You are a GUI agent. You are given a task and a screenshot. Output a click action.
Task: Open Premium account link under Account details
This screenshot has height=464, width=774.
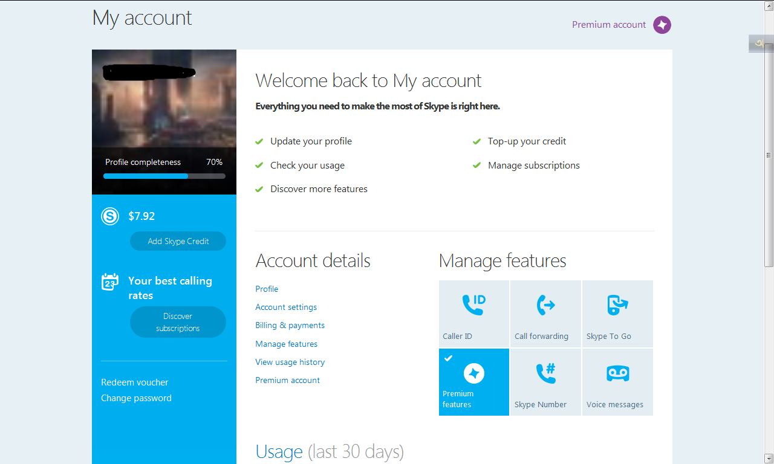[287, 380]
